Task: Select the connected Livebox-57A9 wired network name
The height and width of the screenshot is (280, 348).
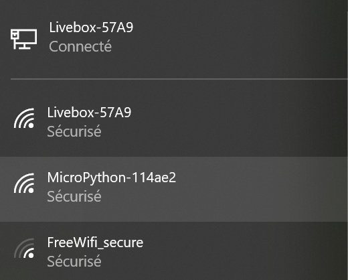Action: pyautogui.click(x=91, y=27)
